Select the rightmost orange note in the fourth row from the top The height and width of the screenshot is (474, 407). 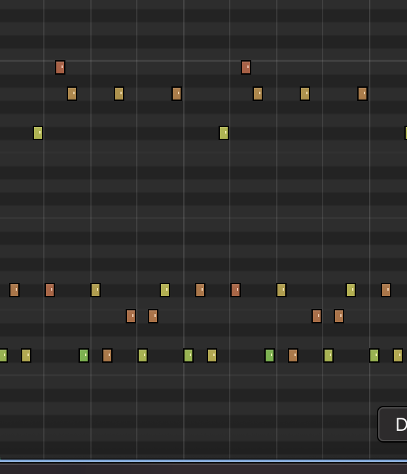386,290
